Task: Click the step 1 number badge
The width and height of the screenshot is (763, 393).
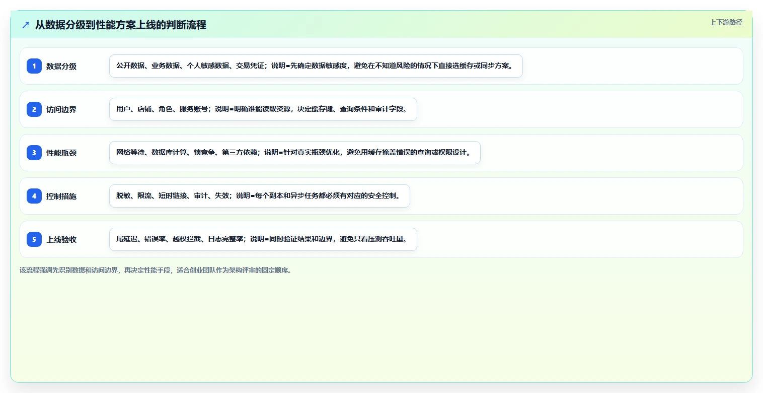Action: pyautogui.click(x=34, y=66)
